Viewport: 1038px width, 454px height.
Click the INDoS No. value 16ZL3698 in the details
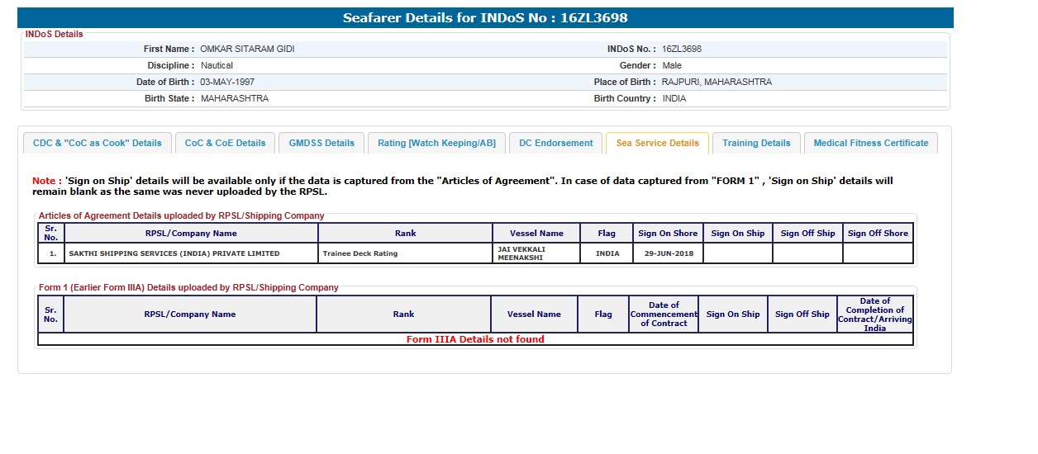point(682,50)
